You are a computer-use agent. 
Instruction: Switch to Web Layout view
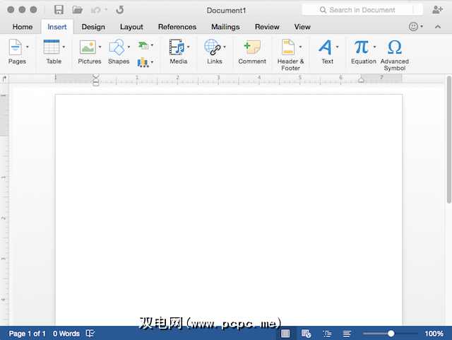[x=306, y=334]
